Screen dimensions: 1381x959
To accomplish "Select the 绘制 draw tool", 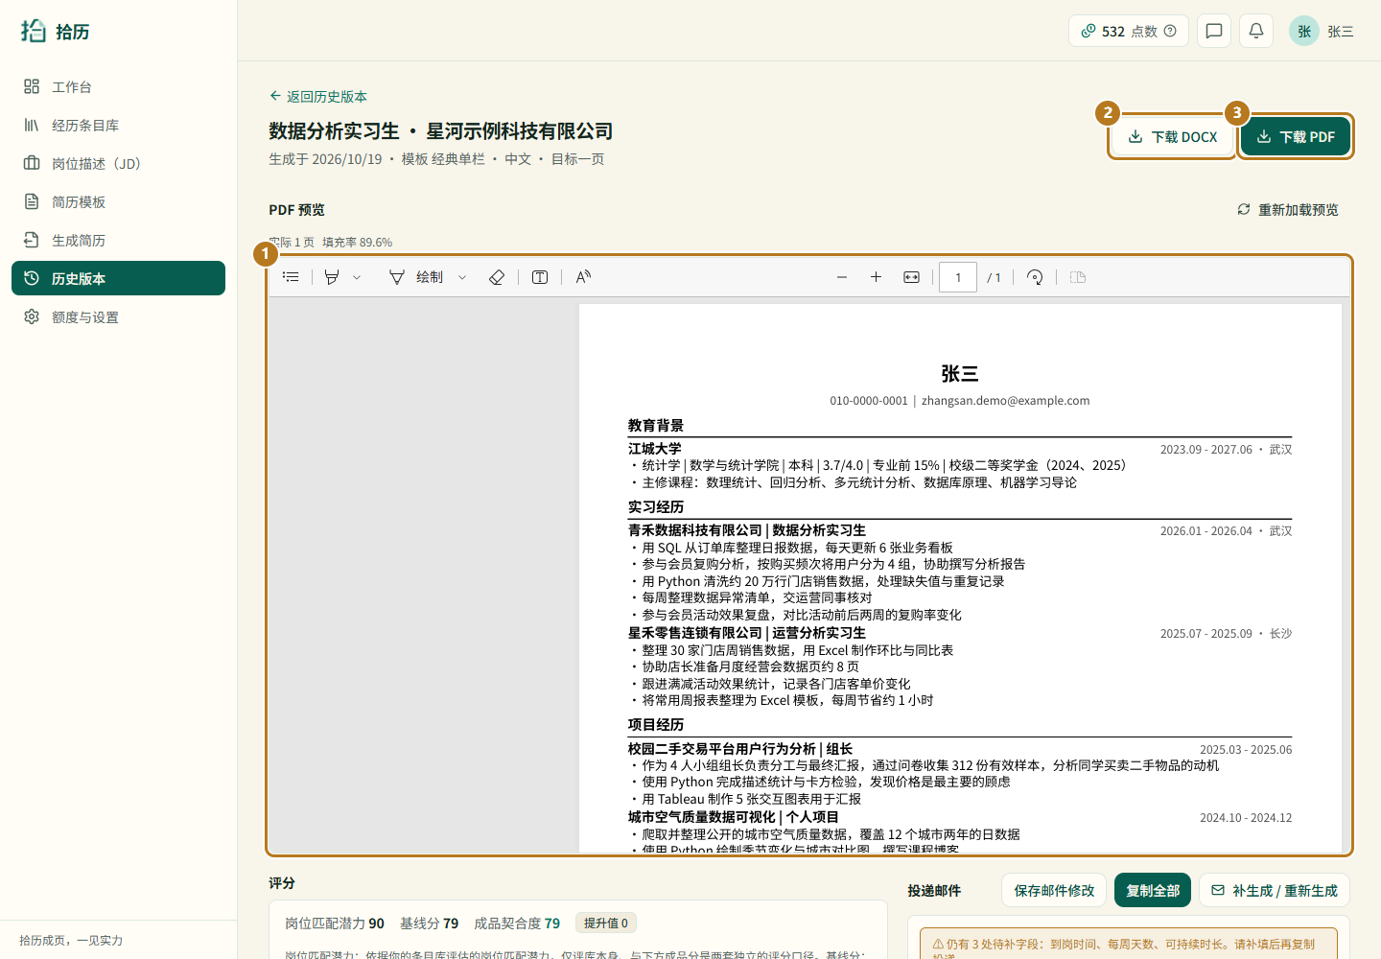I will pos(416,277).
